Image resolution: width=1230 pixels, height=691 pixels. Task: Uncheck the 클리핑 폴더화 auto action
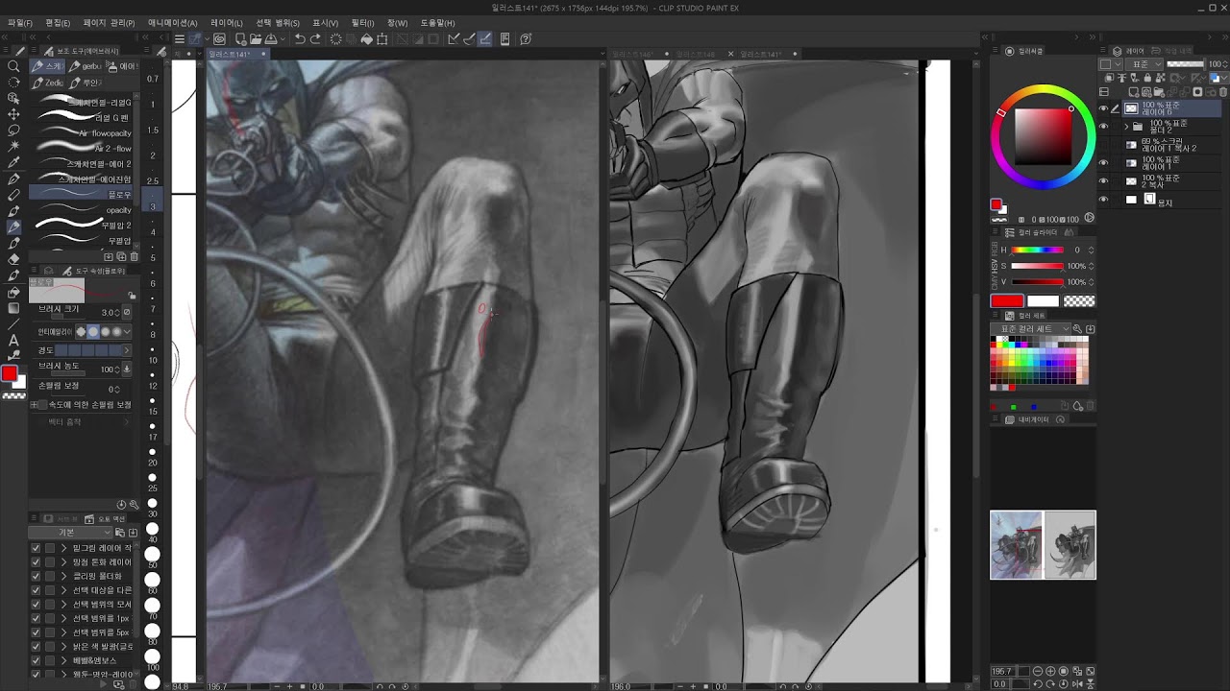(36, 577)
